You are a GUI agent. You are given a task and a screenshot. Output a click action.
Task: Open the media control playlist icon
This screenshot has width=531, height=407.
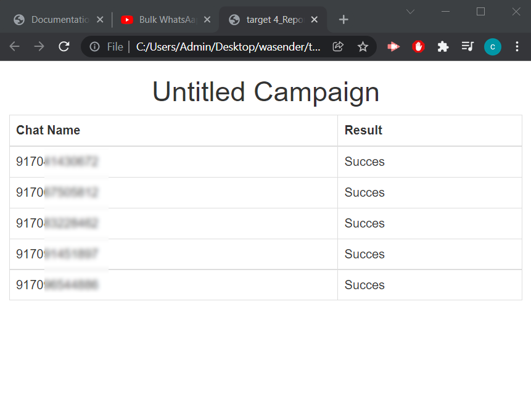pos(467,47)
